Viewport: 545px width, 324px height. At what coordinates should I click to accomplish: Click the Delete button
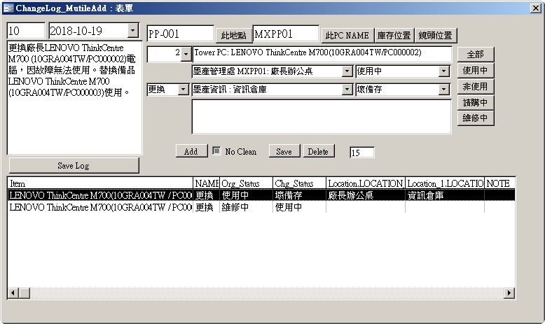point(318,151)
